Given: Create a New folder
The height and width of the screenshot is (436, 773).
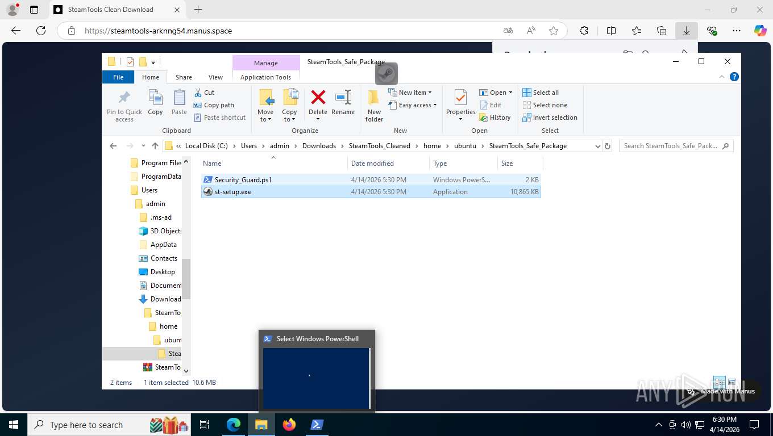Looking at the screenshot, I should point(374,106).
